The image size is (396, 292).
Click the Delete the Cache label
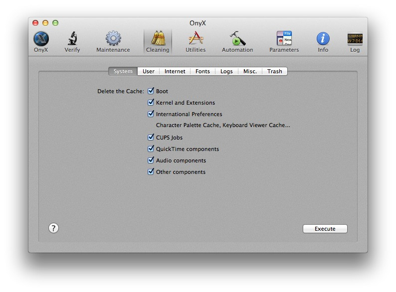click(x=121, y=91)
